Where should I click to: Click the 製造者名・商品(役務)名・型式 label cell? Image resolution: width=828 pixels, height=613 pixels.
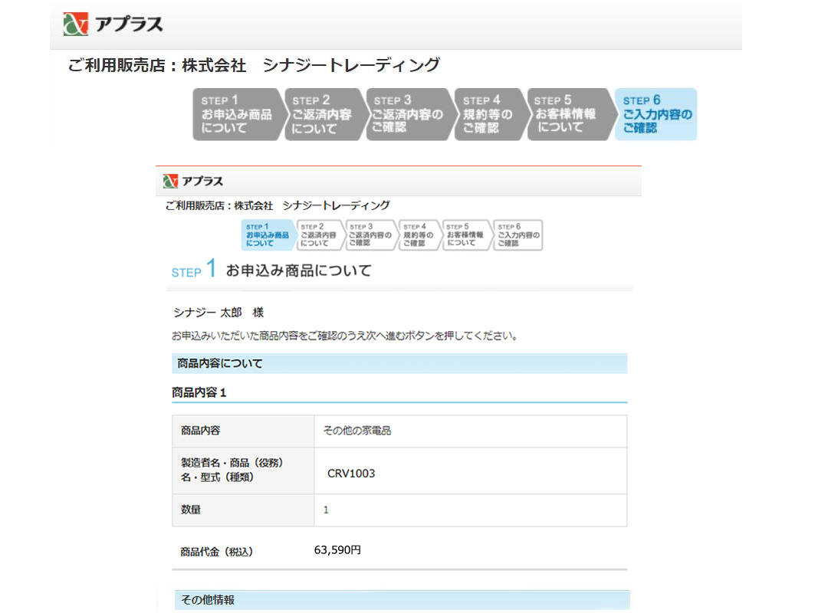[x=243, y=470]
